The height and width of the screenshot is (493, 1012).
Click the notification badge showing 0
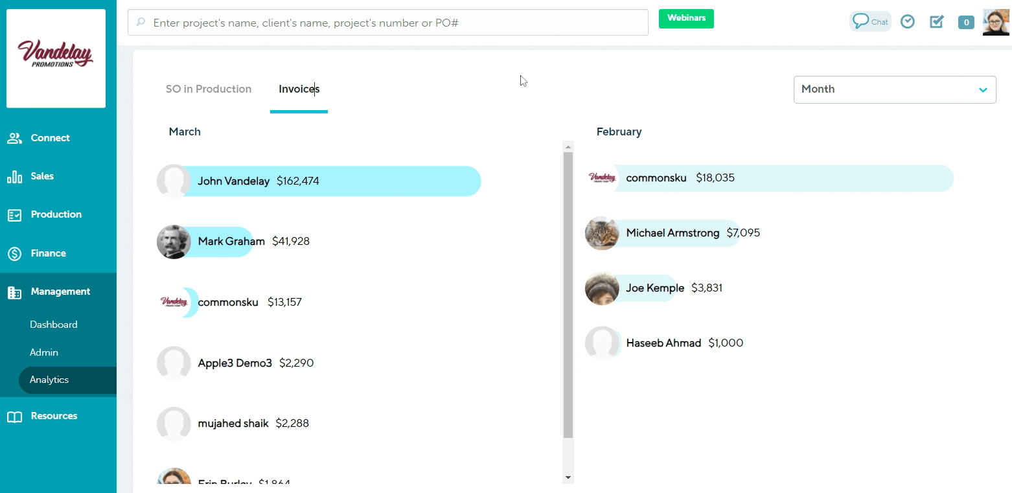coord(966,21)
